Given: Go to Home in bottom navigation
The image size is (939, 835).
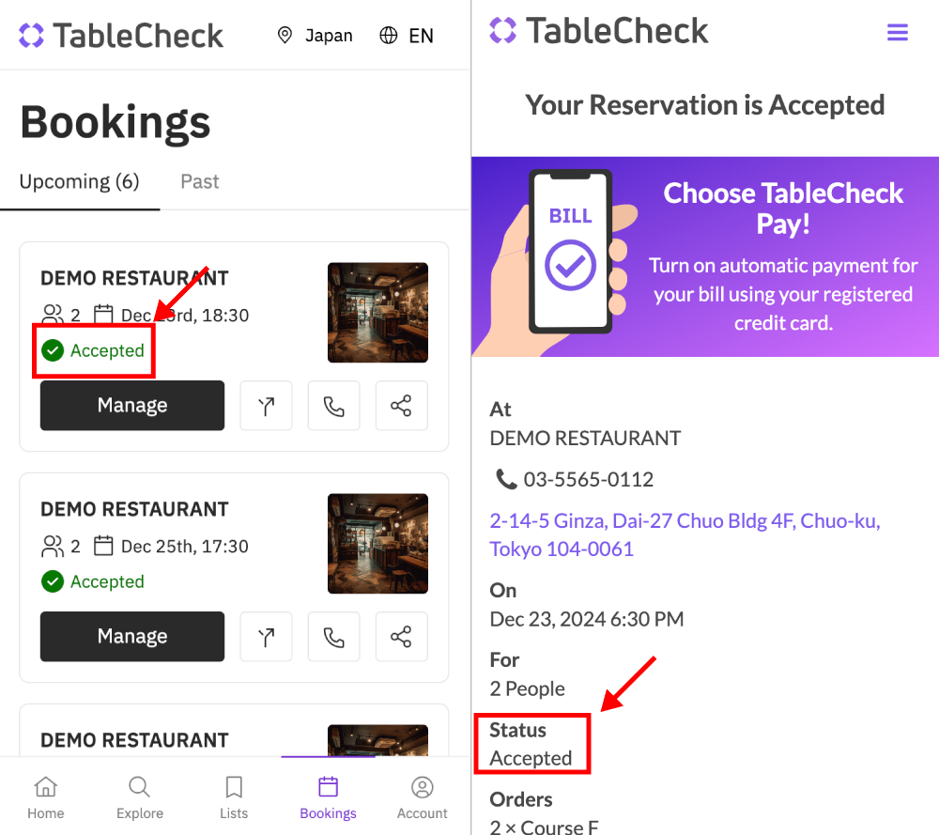Looking at the screenshot, I should click(45, 796).
